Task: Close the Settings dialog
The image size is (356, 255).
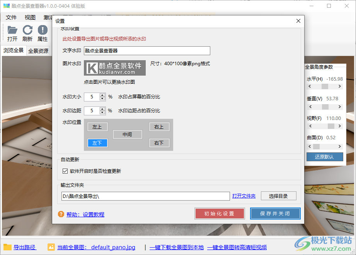Action: click(x=298, y=21)
